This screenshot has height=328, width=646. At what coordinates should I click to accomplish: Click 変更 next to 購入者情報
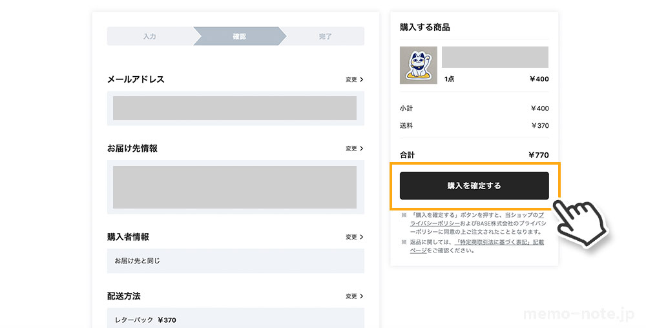coord(351,237)
